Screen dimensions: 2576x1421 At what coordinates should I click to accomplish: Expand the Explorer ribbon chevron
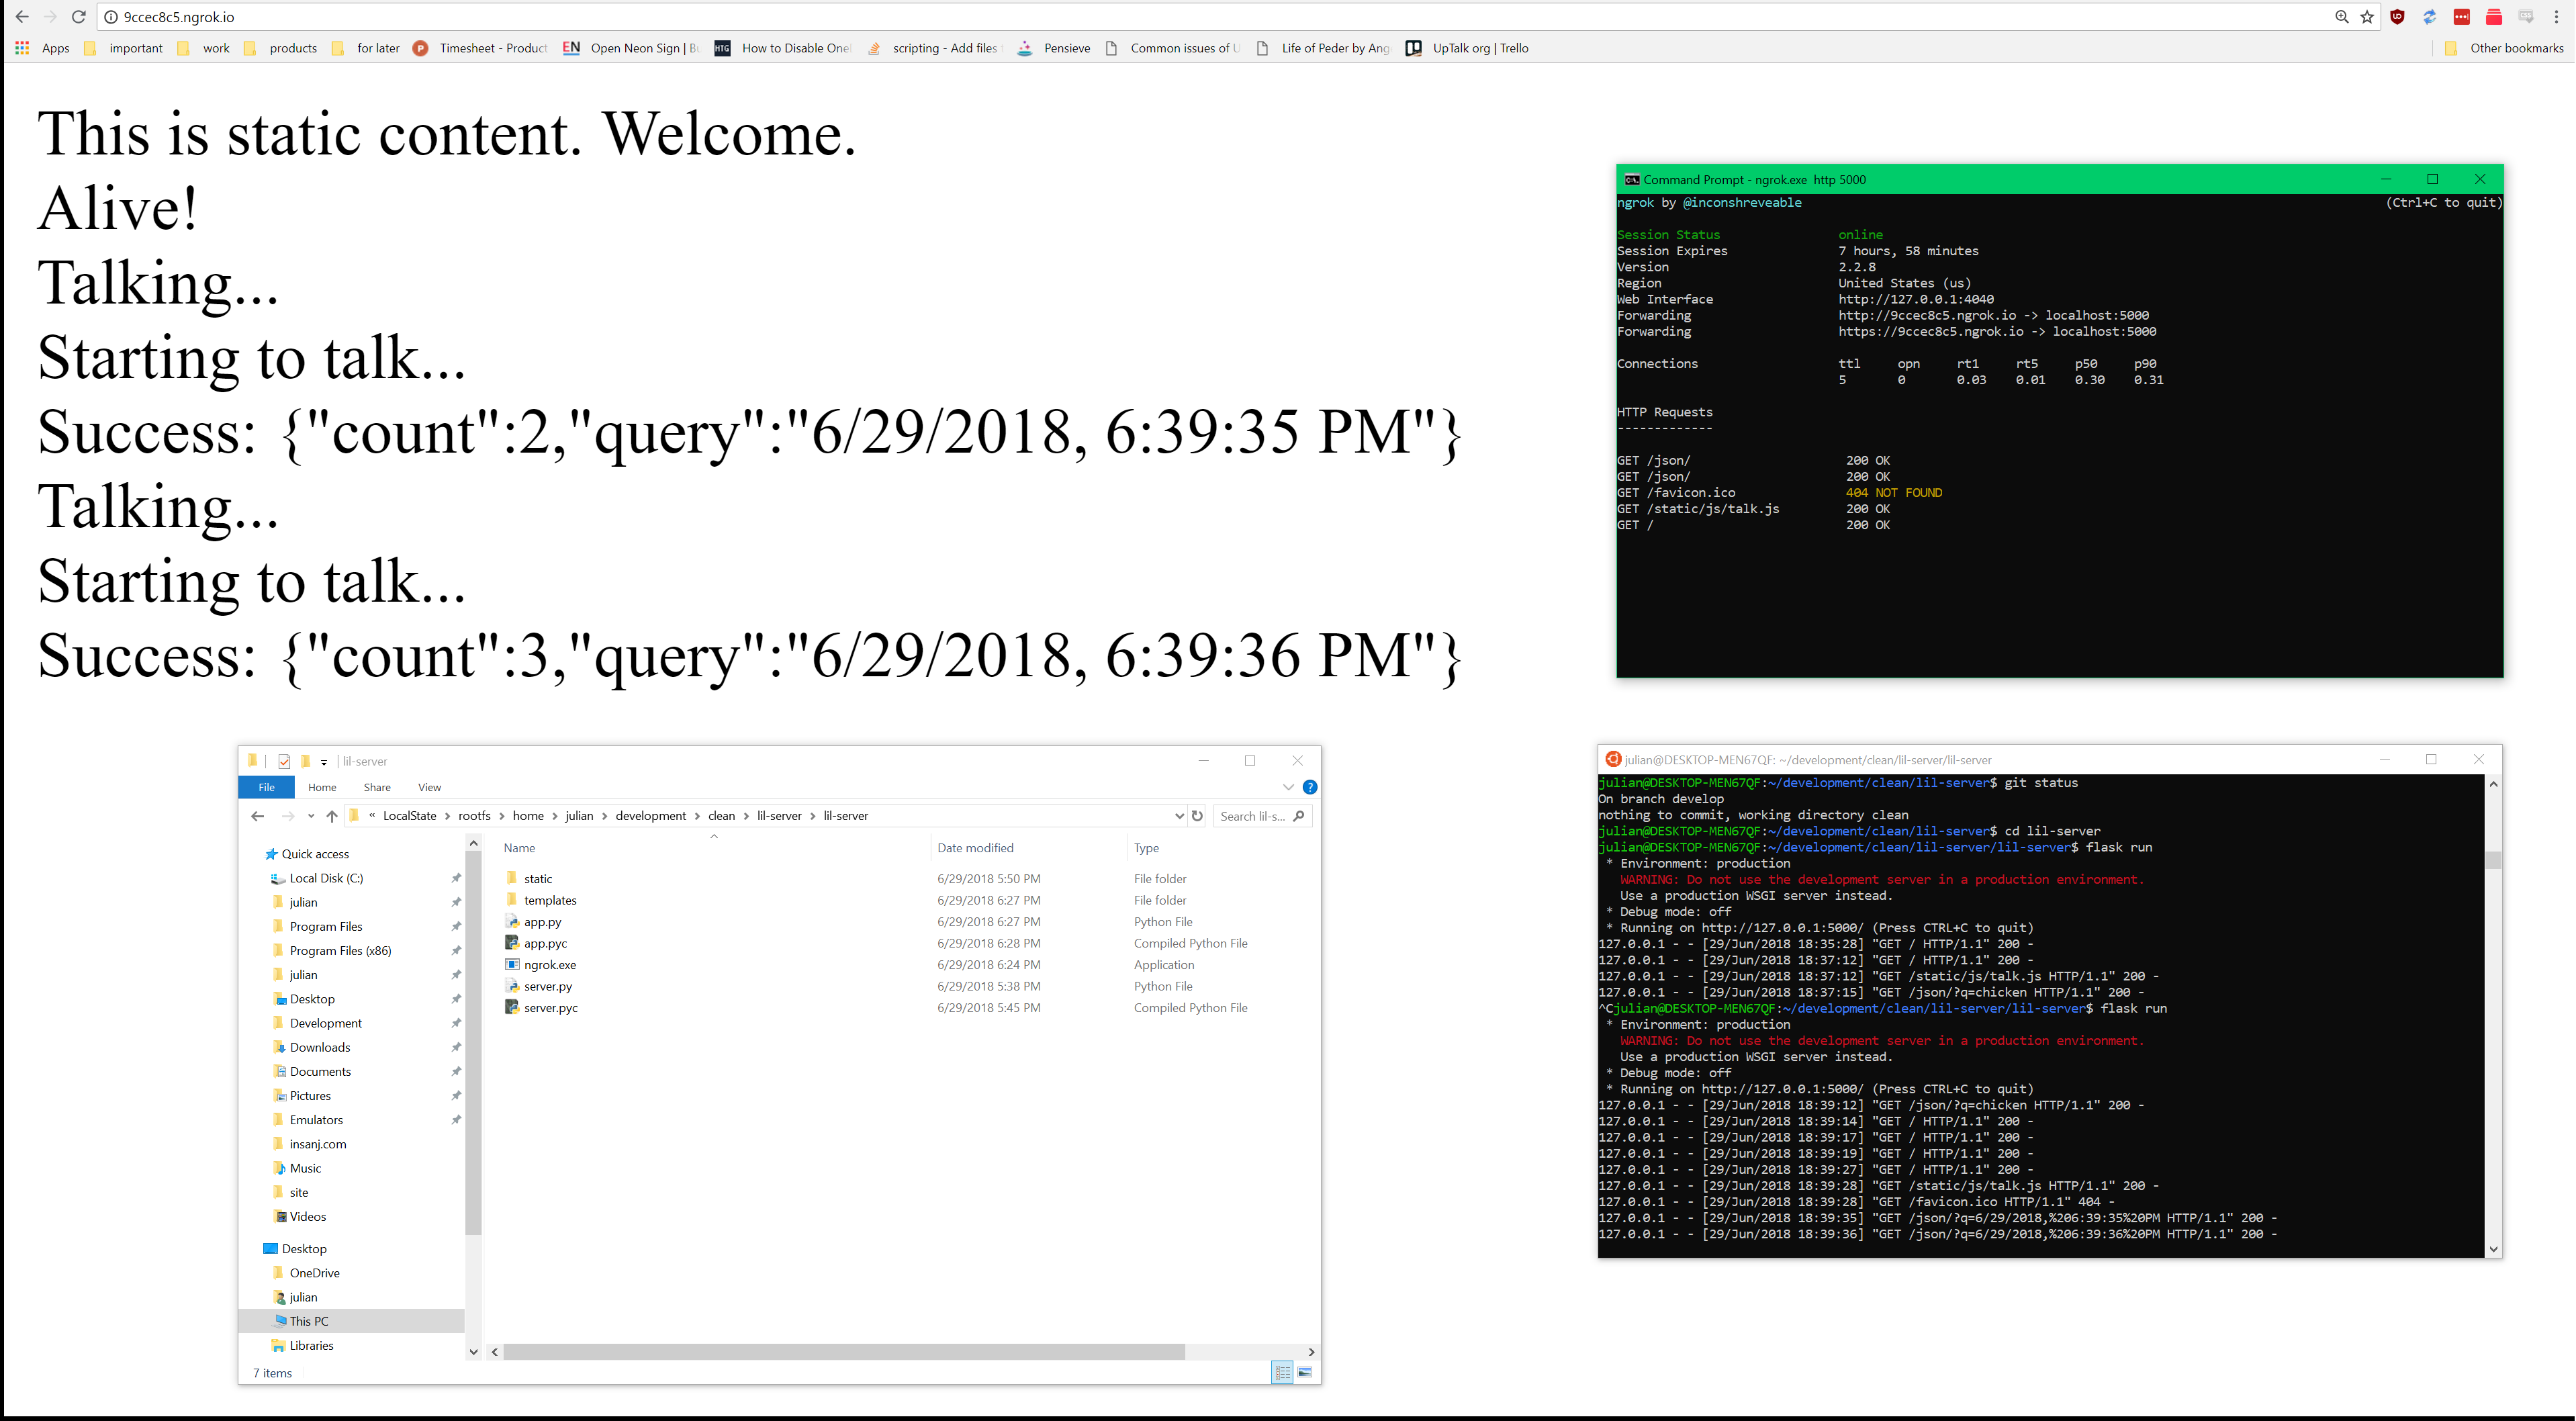click(x=1288, y=787)
